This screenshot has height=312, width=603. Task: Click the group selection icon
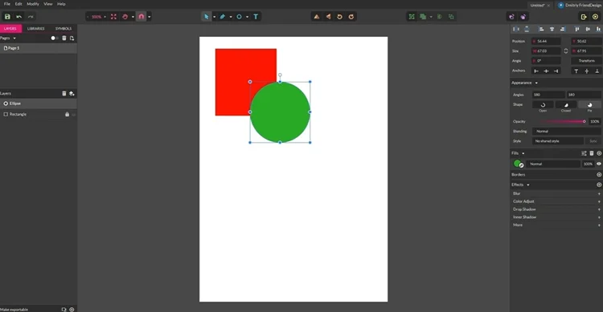(x=412, y=17)
